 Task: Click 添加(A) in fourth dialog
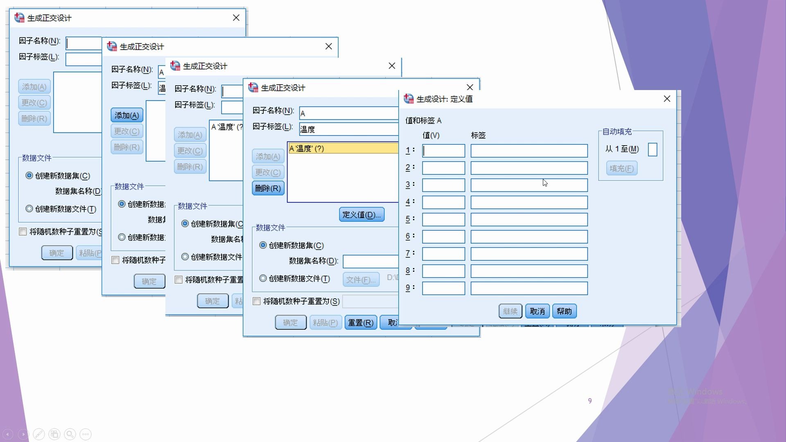pyautogui.click(x=268, y=156)
